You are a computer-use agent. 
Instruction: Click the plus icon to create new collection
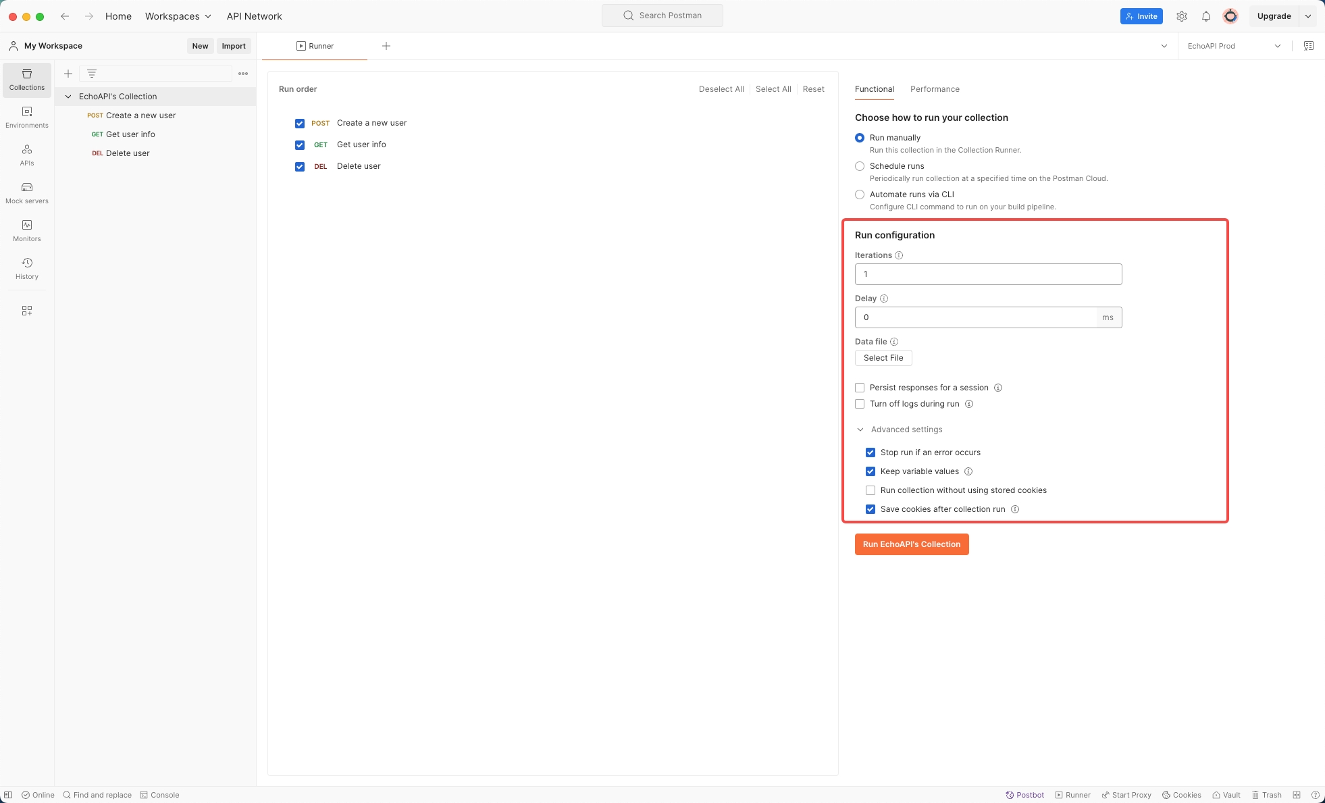(x=68, y=74)
